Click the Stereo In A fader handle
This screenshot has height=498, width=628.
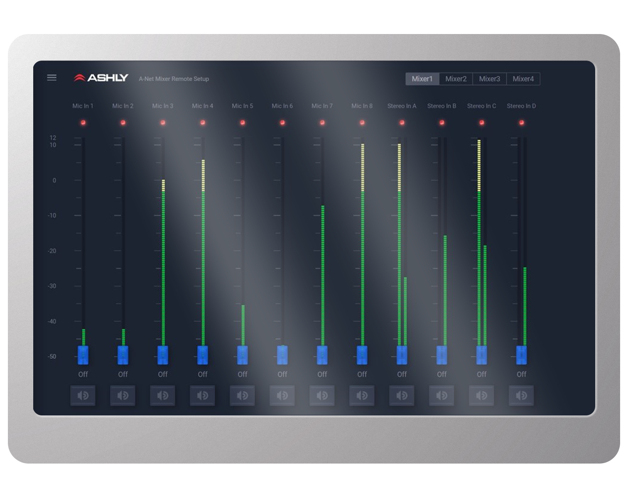coord(402,355)
